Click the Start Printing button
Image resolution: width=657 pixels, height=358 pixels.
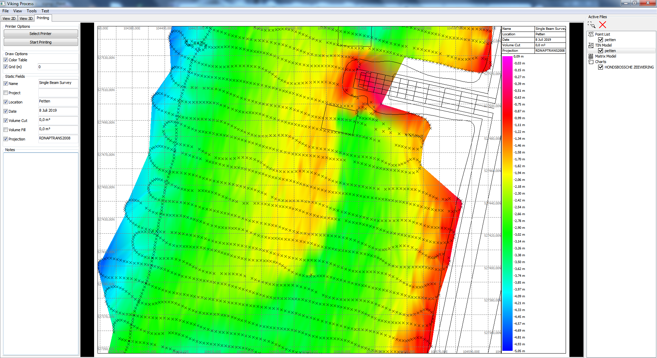(x=41, y=42)
